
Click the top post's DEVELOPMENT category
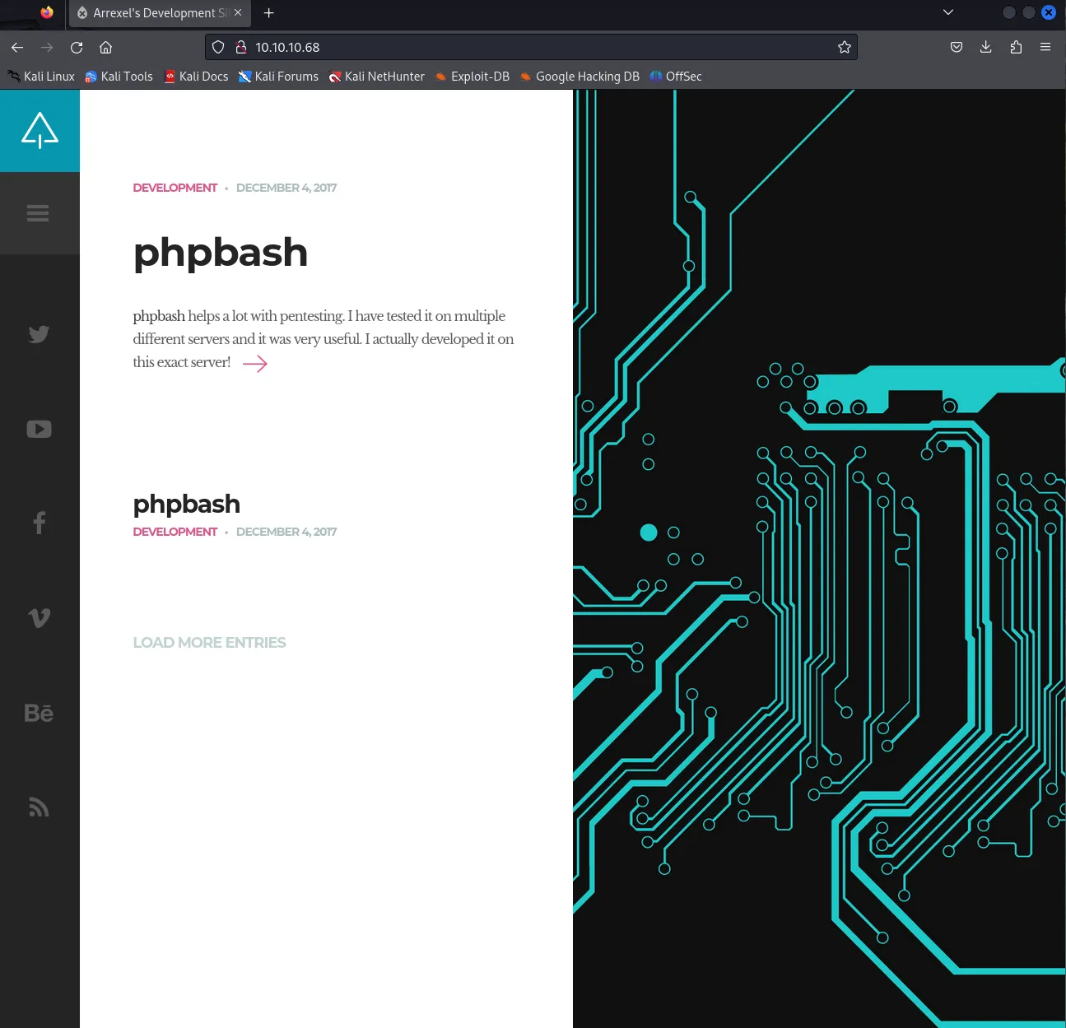click(x=175, y=188)
